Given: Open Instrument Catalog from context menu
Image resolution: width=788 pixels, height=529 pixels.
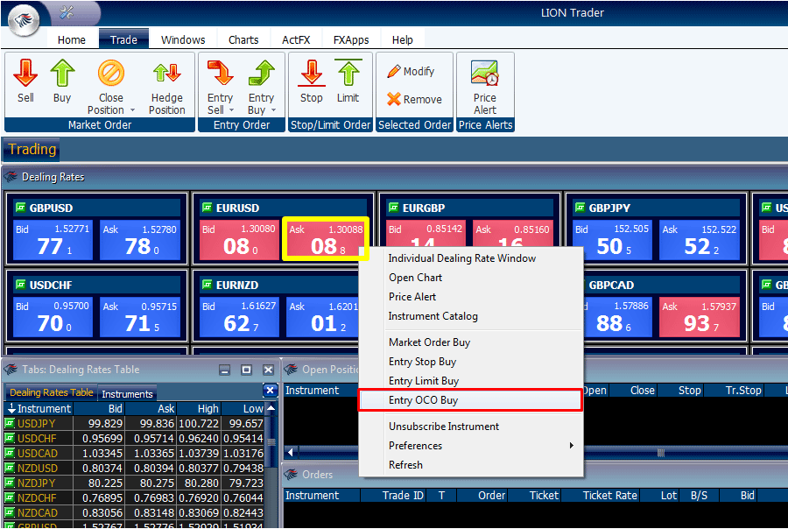Looking at the screenshot, I should (470, 316).
